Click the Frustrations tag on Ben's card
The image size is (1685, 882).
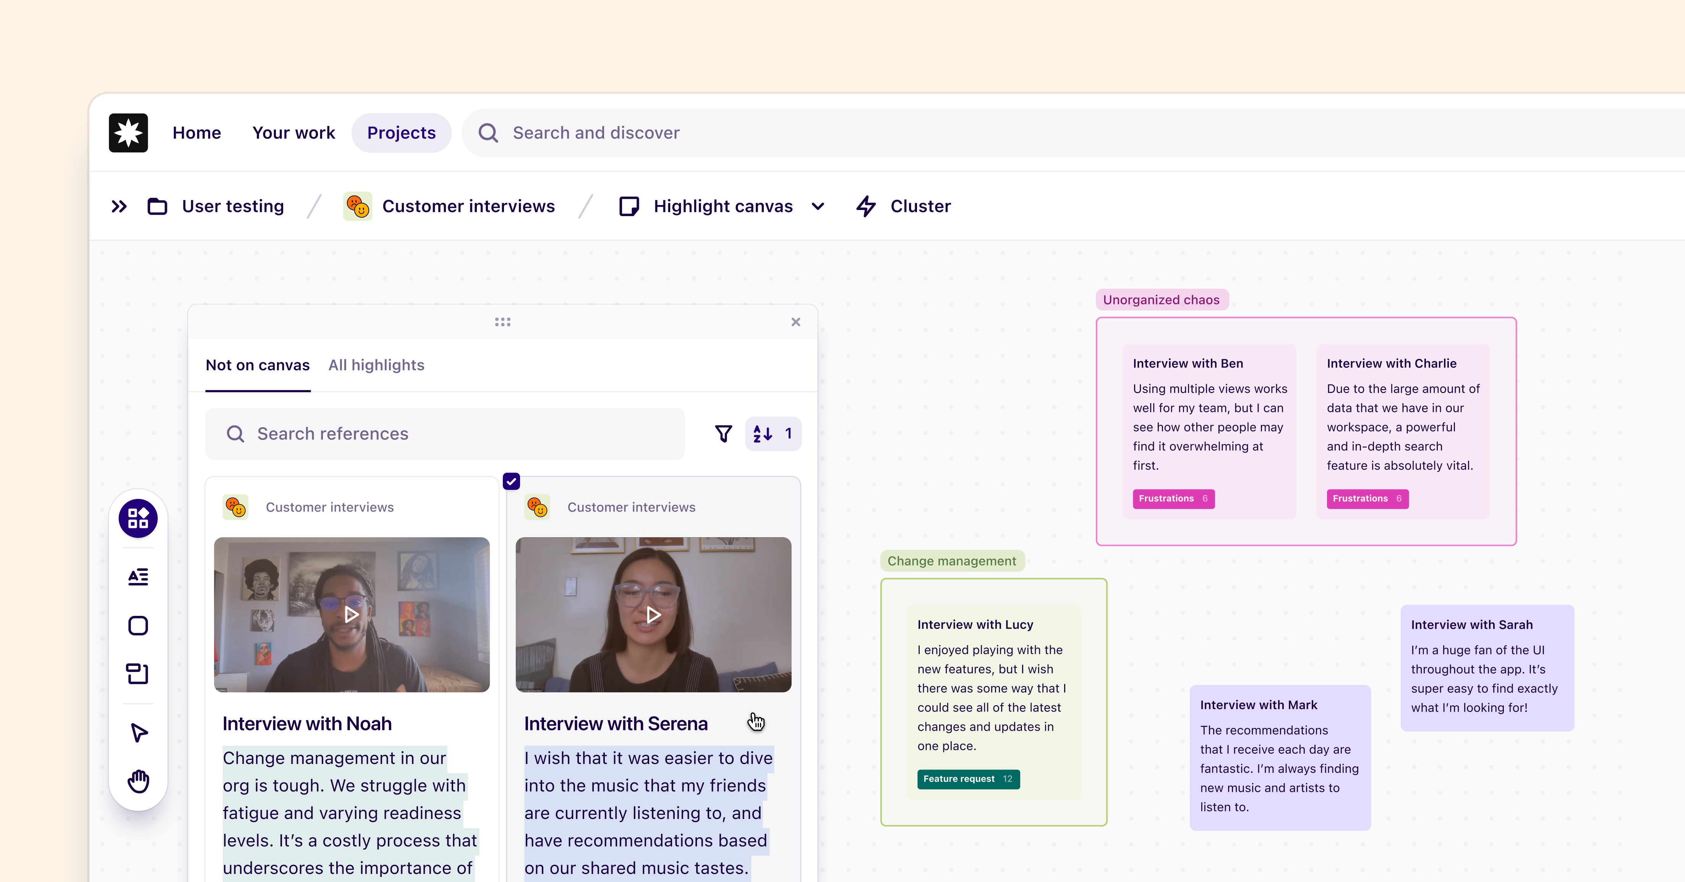[x=1173, y=498]
